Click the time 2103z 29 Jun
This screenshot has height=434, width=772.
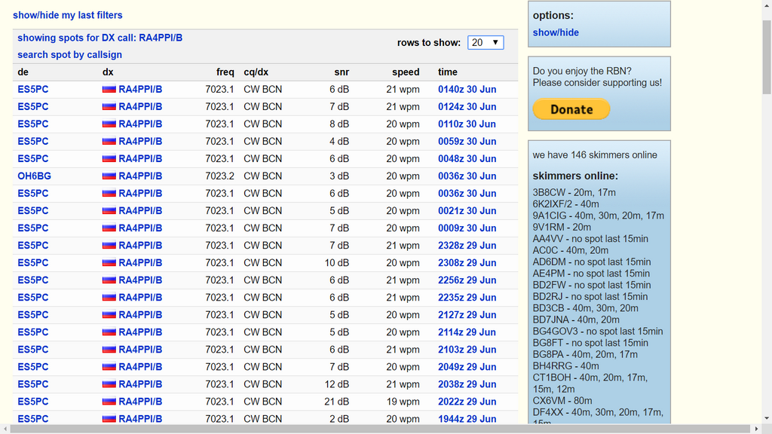467,350
